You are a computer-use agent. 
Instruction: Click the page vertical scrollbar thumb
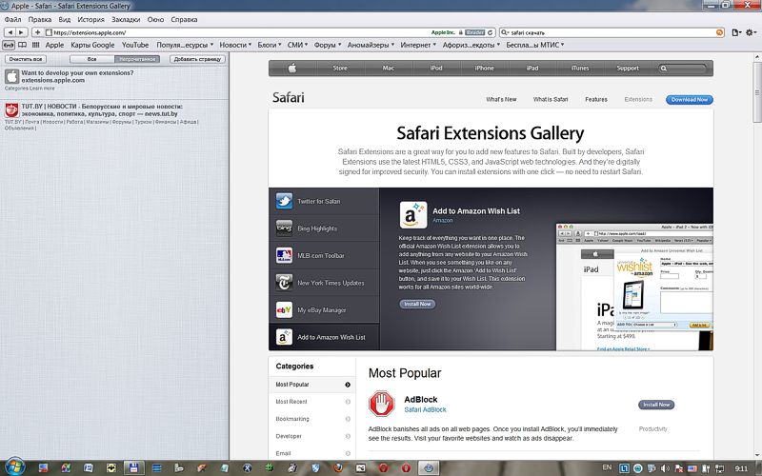click(757, 91)
